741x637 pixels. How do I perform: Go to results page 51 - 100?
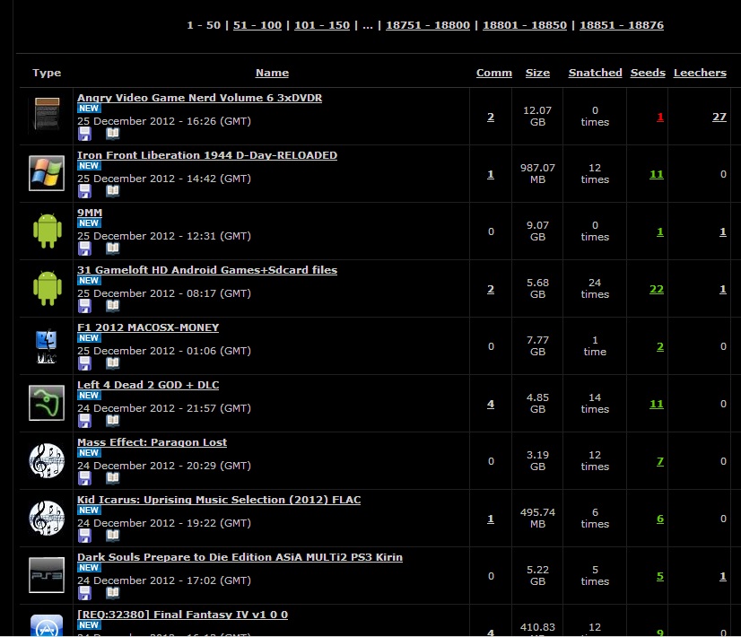tap(257, 25)
